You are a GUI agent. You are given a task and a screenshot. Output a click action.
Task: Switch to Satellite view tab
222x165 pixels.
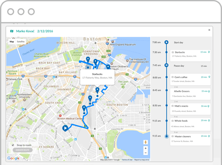pos(21,42)
